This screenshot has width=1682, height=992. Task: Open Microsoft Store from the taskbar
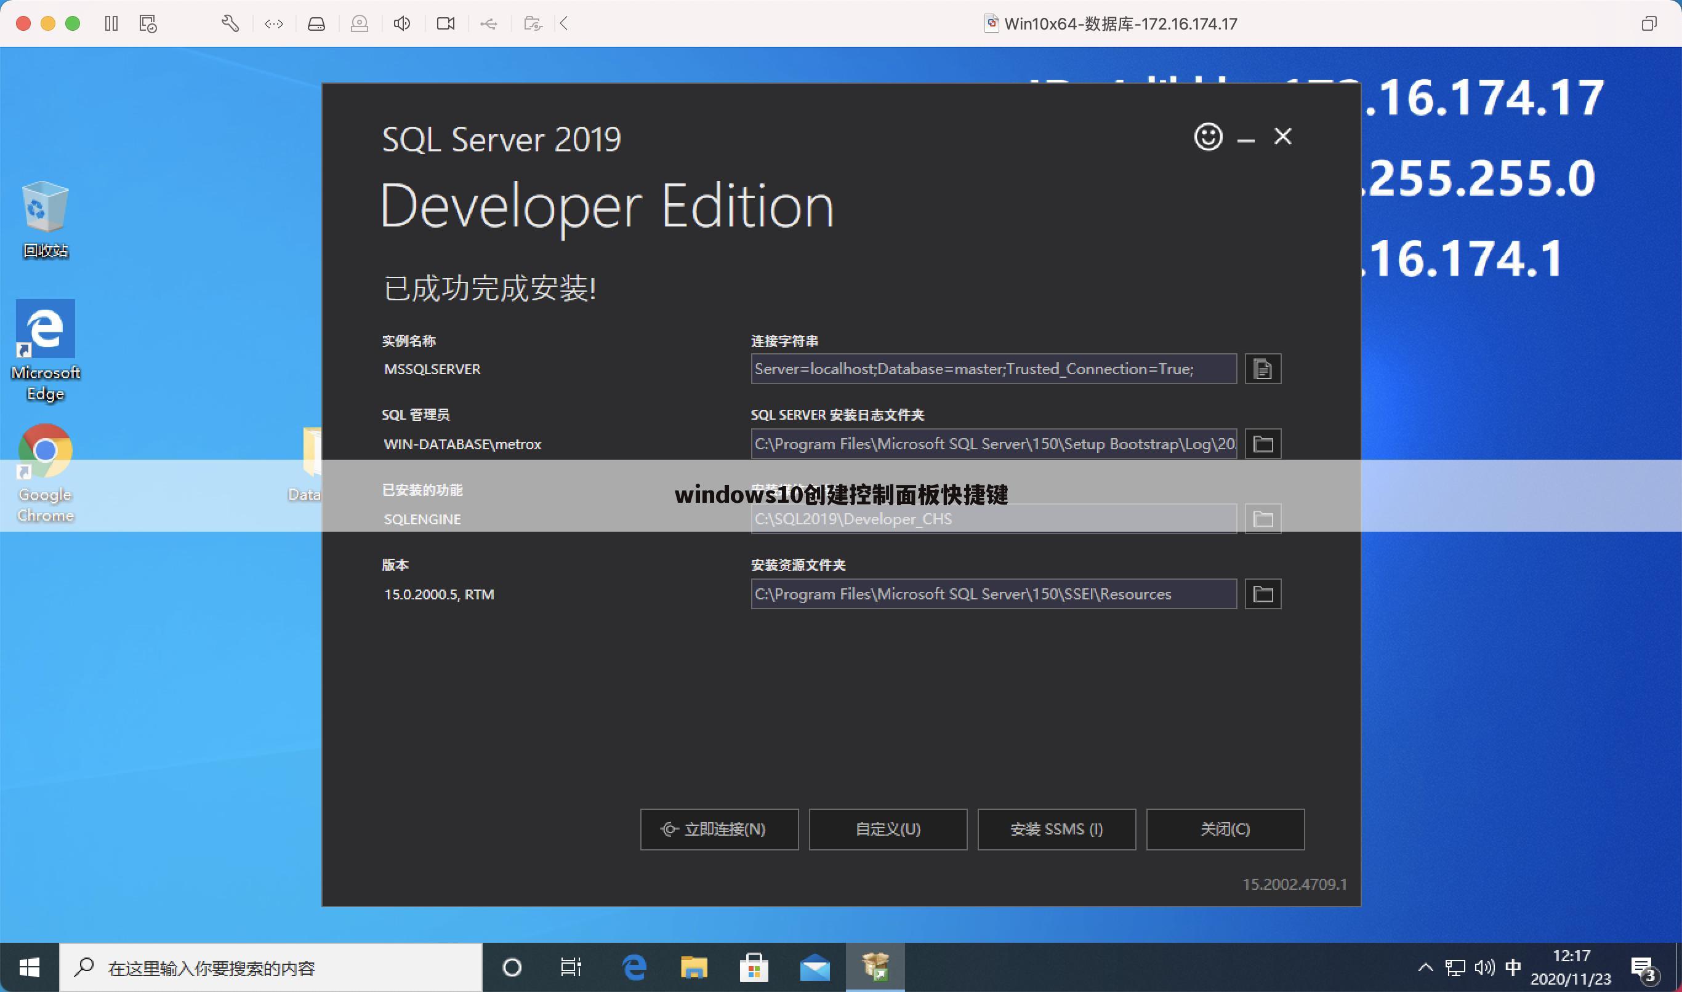click(754, 967)
